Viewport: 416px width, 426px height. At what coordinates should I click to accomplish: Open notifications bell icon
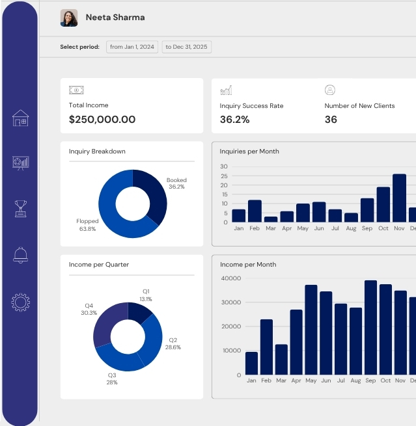coord(21,255)
